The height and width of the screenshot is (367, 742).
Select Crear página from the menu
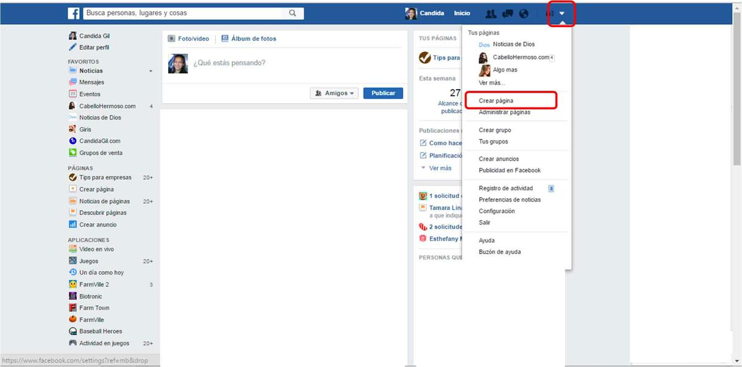click(x=496, y=101)
